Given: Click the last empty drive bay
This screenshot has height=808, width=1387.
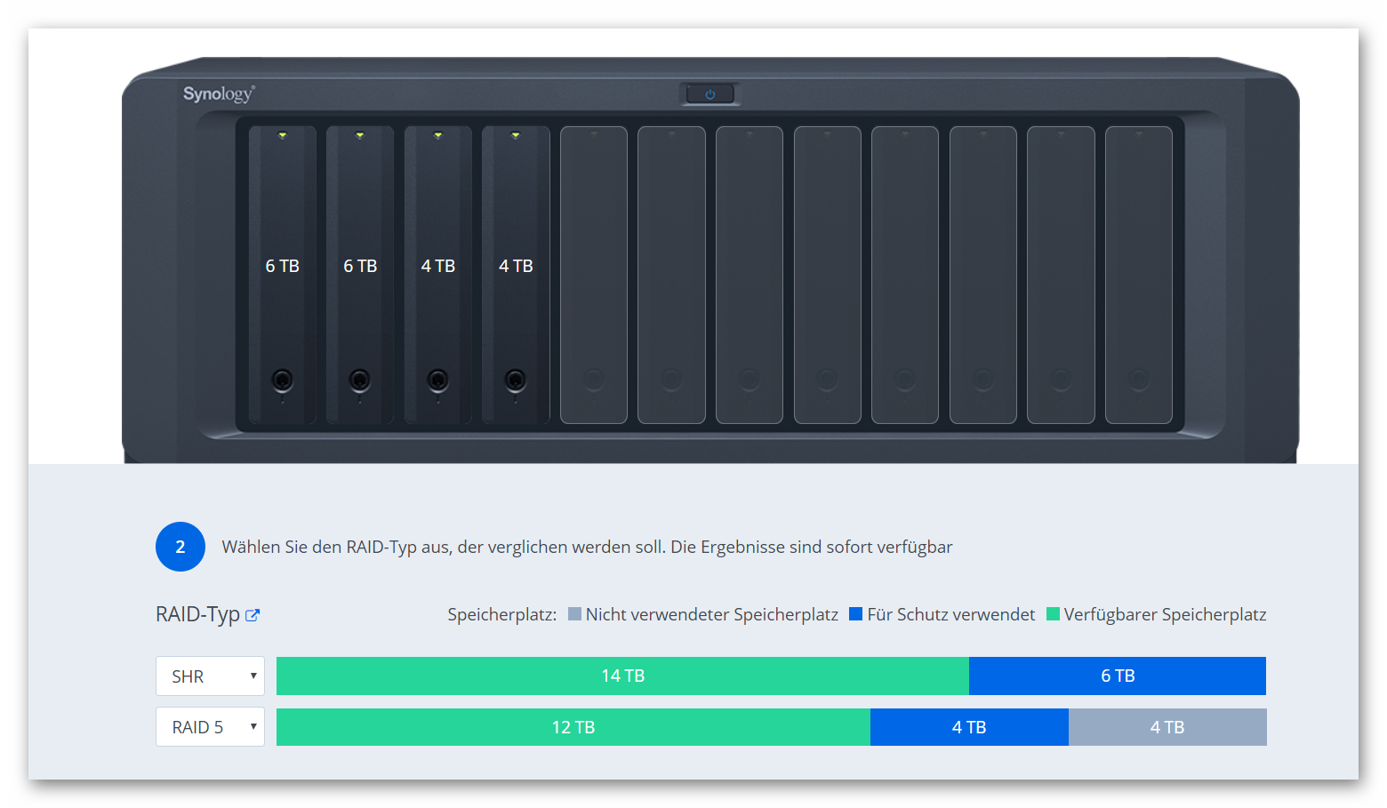Looking at the screenshot, I should (x=1139, y=274).
